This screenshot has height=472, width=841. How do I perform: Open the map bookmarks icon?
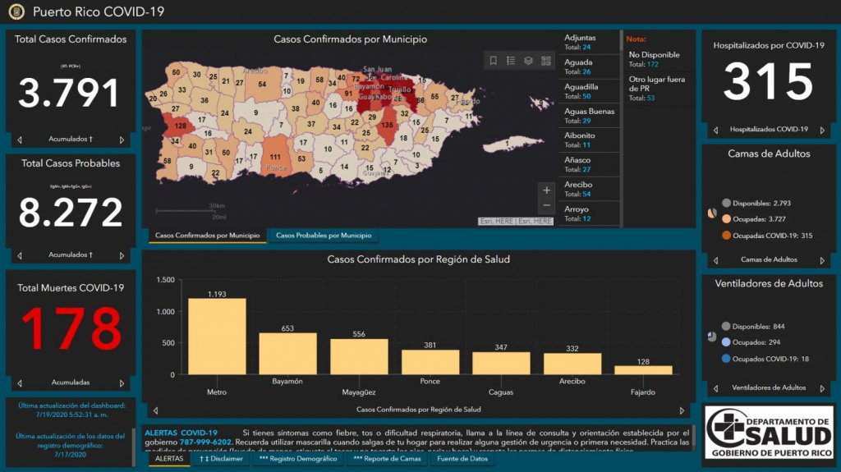coord(494,61)
